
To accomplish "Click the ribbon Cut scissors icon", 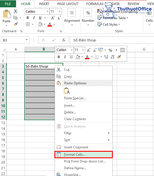I will point(16,11).
